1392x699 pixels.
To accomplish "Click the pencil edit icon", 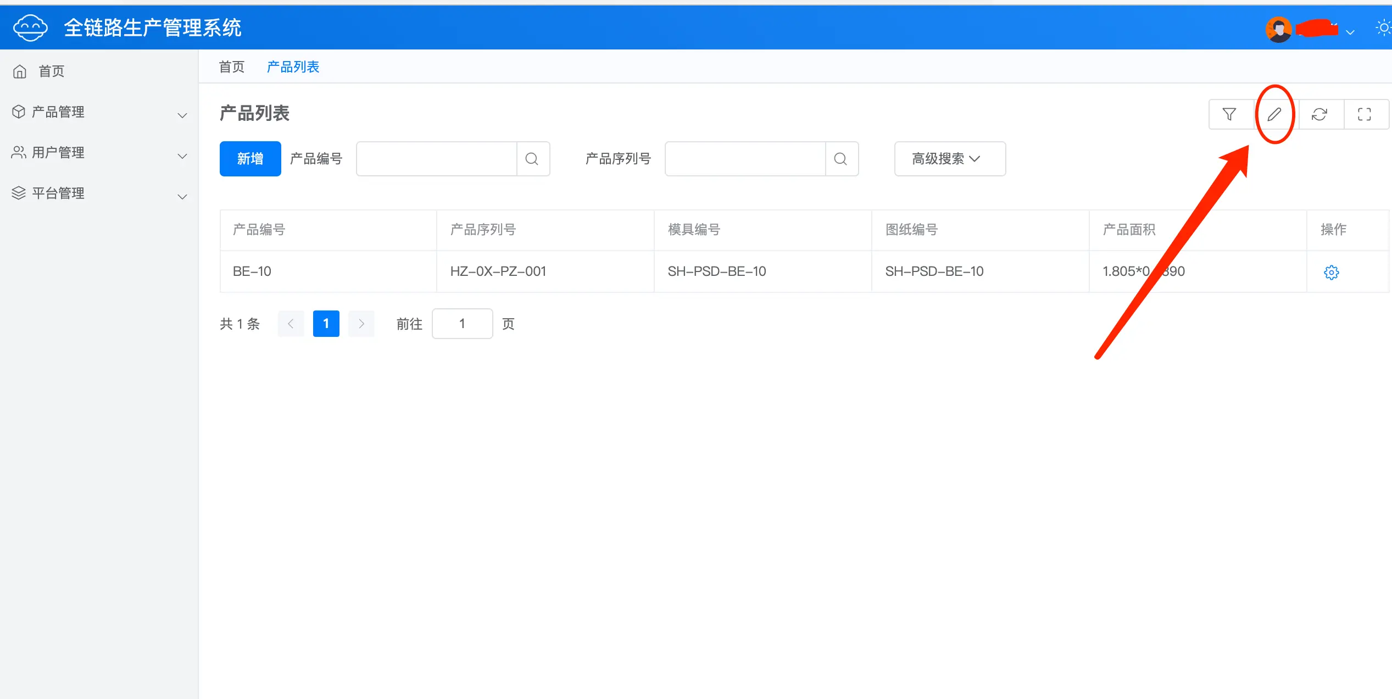I will point(1274,114).
